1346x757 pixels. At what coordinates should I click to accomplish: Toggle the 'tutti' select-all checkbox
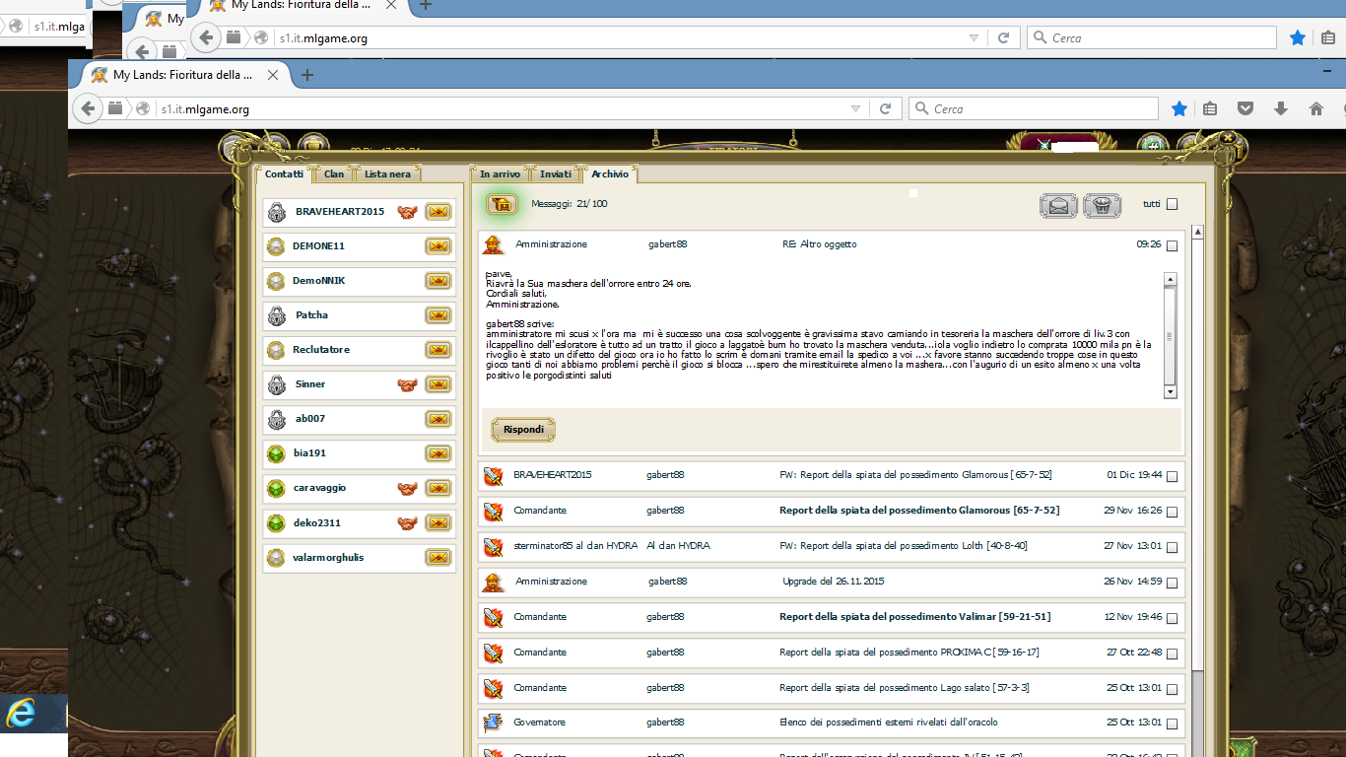click(x=1172, y=205)
